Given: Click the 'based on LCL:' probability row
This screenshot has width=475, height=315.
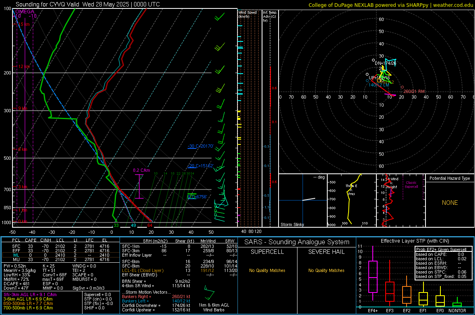Looking at the screenshot, I should pos(441,259).
